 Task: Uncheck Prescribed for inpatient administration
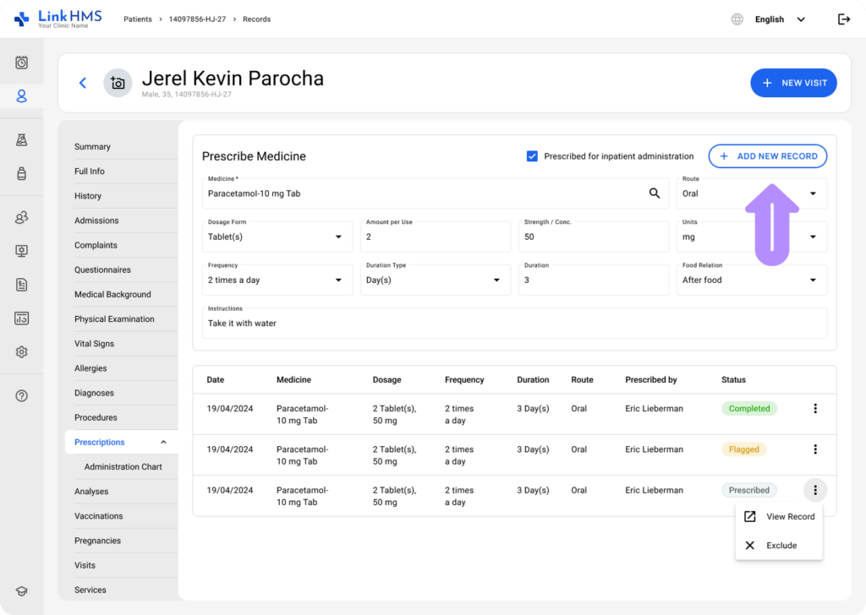point(532,156)
